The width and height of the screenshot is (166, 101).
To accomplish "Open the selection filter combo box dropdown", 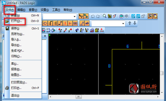I will 123,24.
